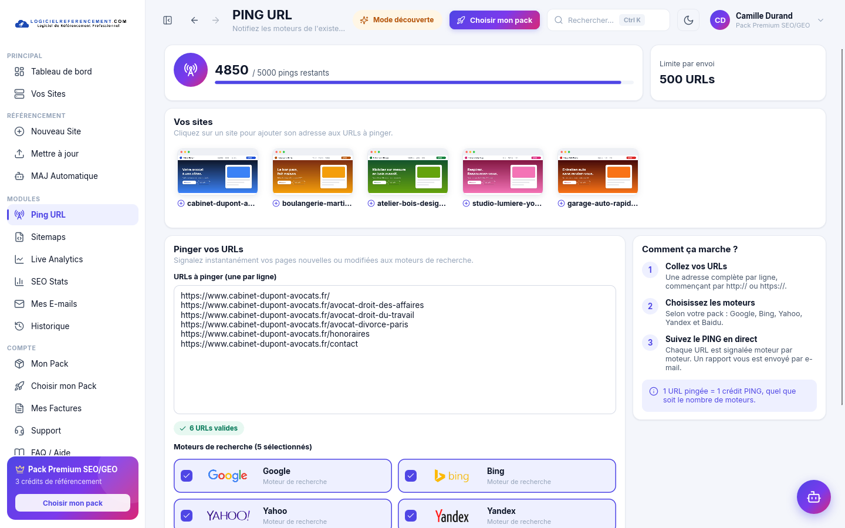
Task: Click the 'Suivez le PING en direct' heading
Action: coord(711,339)
